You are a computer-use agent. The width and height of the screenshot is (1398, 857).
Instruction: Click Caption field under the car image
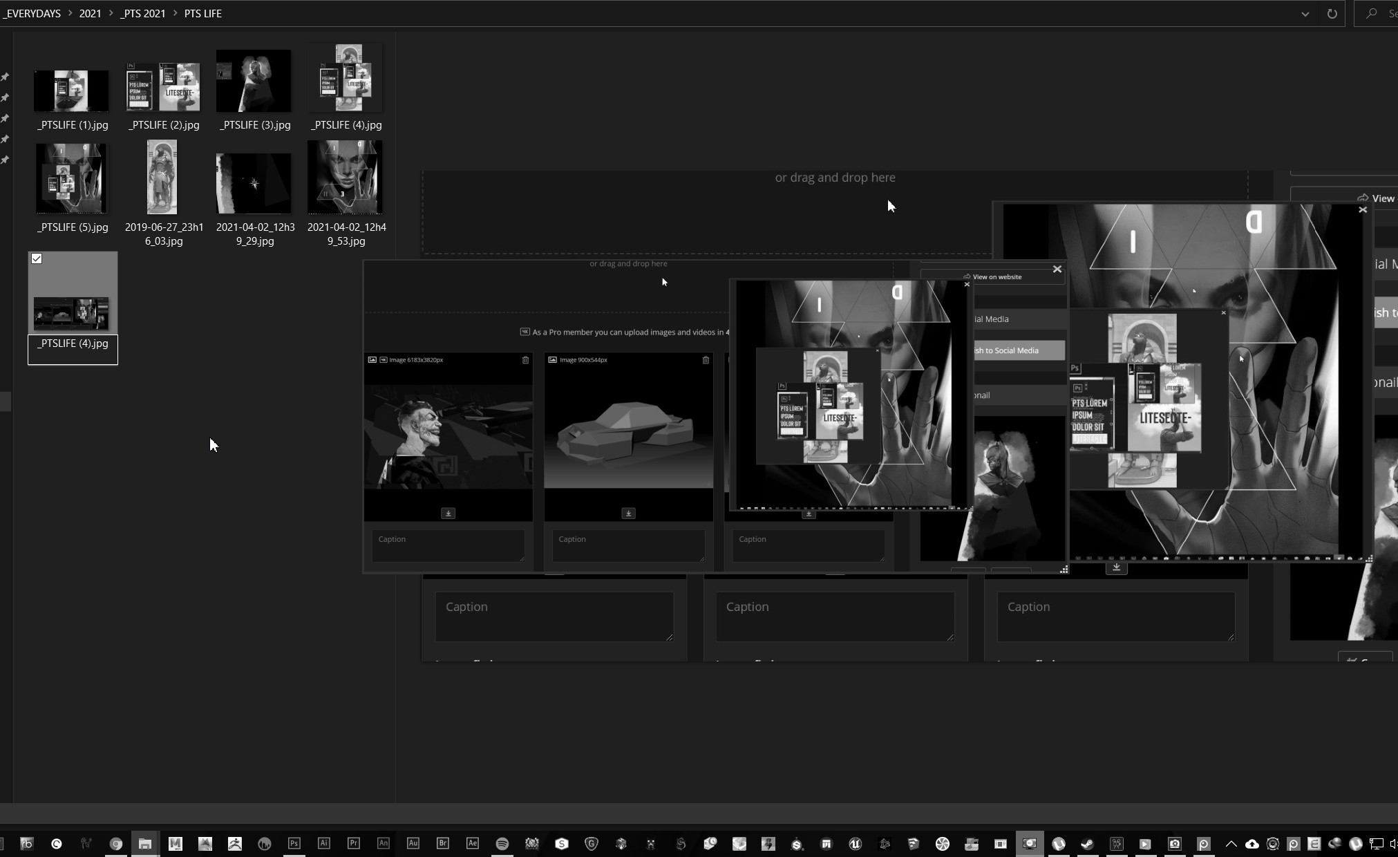(x=628, y=545)
